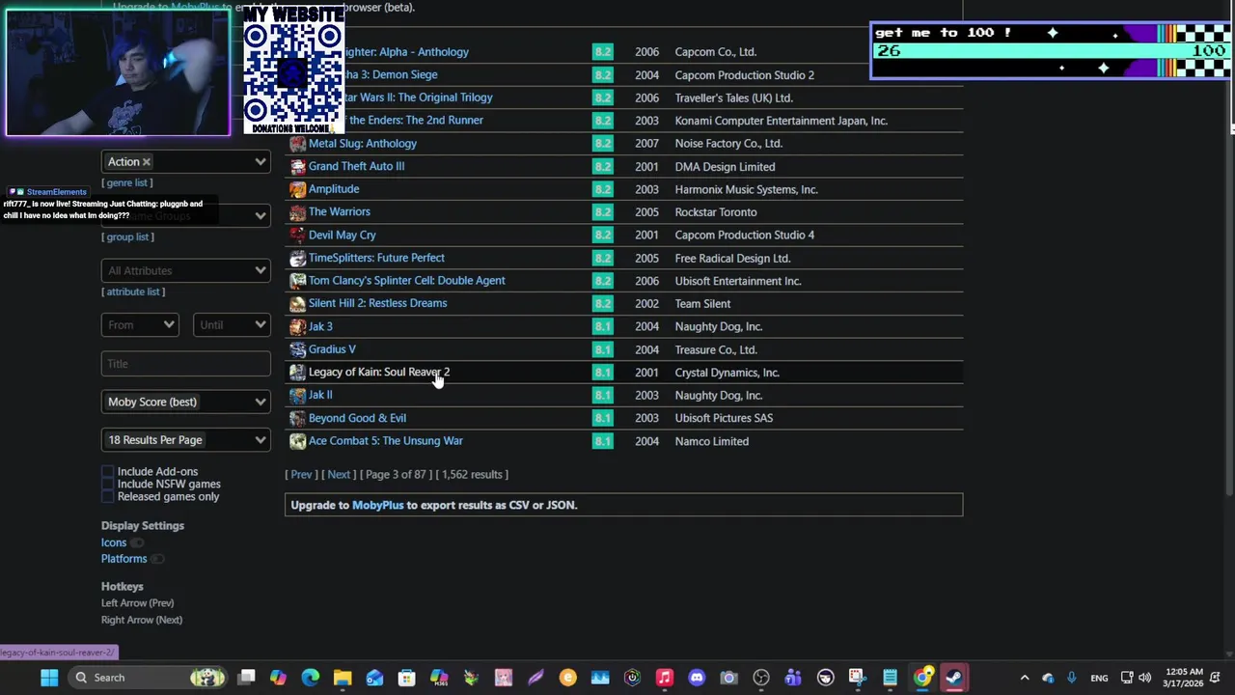Click the Silent Hill 2 game icon
The height and width of the screenshot is (695, 1235).
coord(297,303)
